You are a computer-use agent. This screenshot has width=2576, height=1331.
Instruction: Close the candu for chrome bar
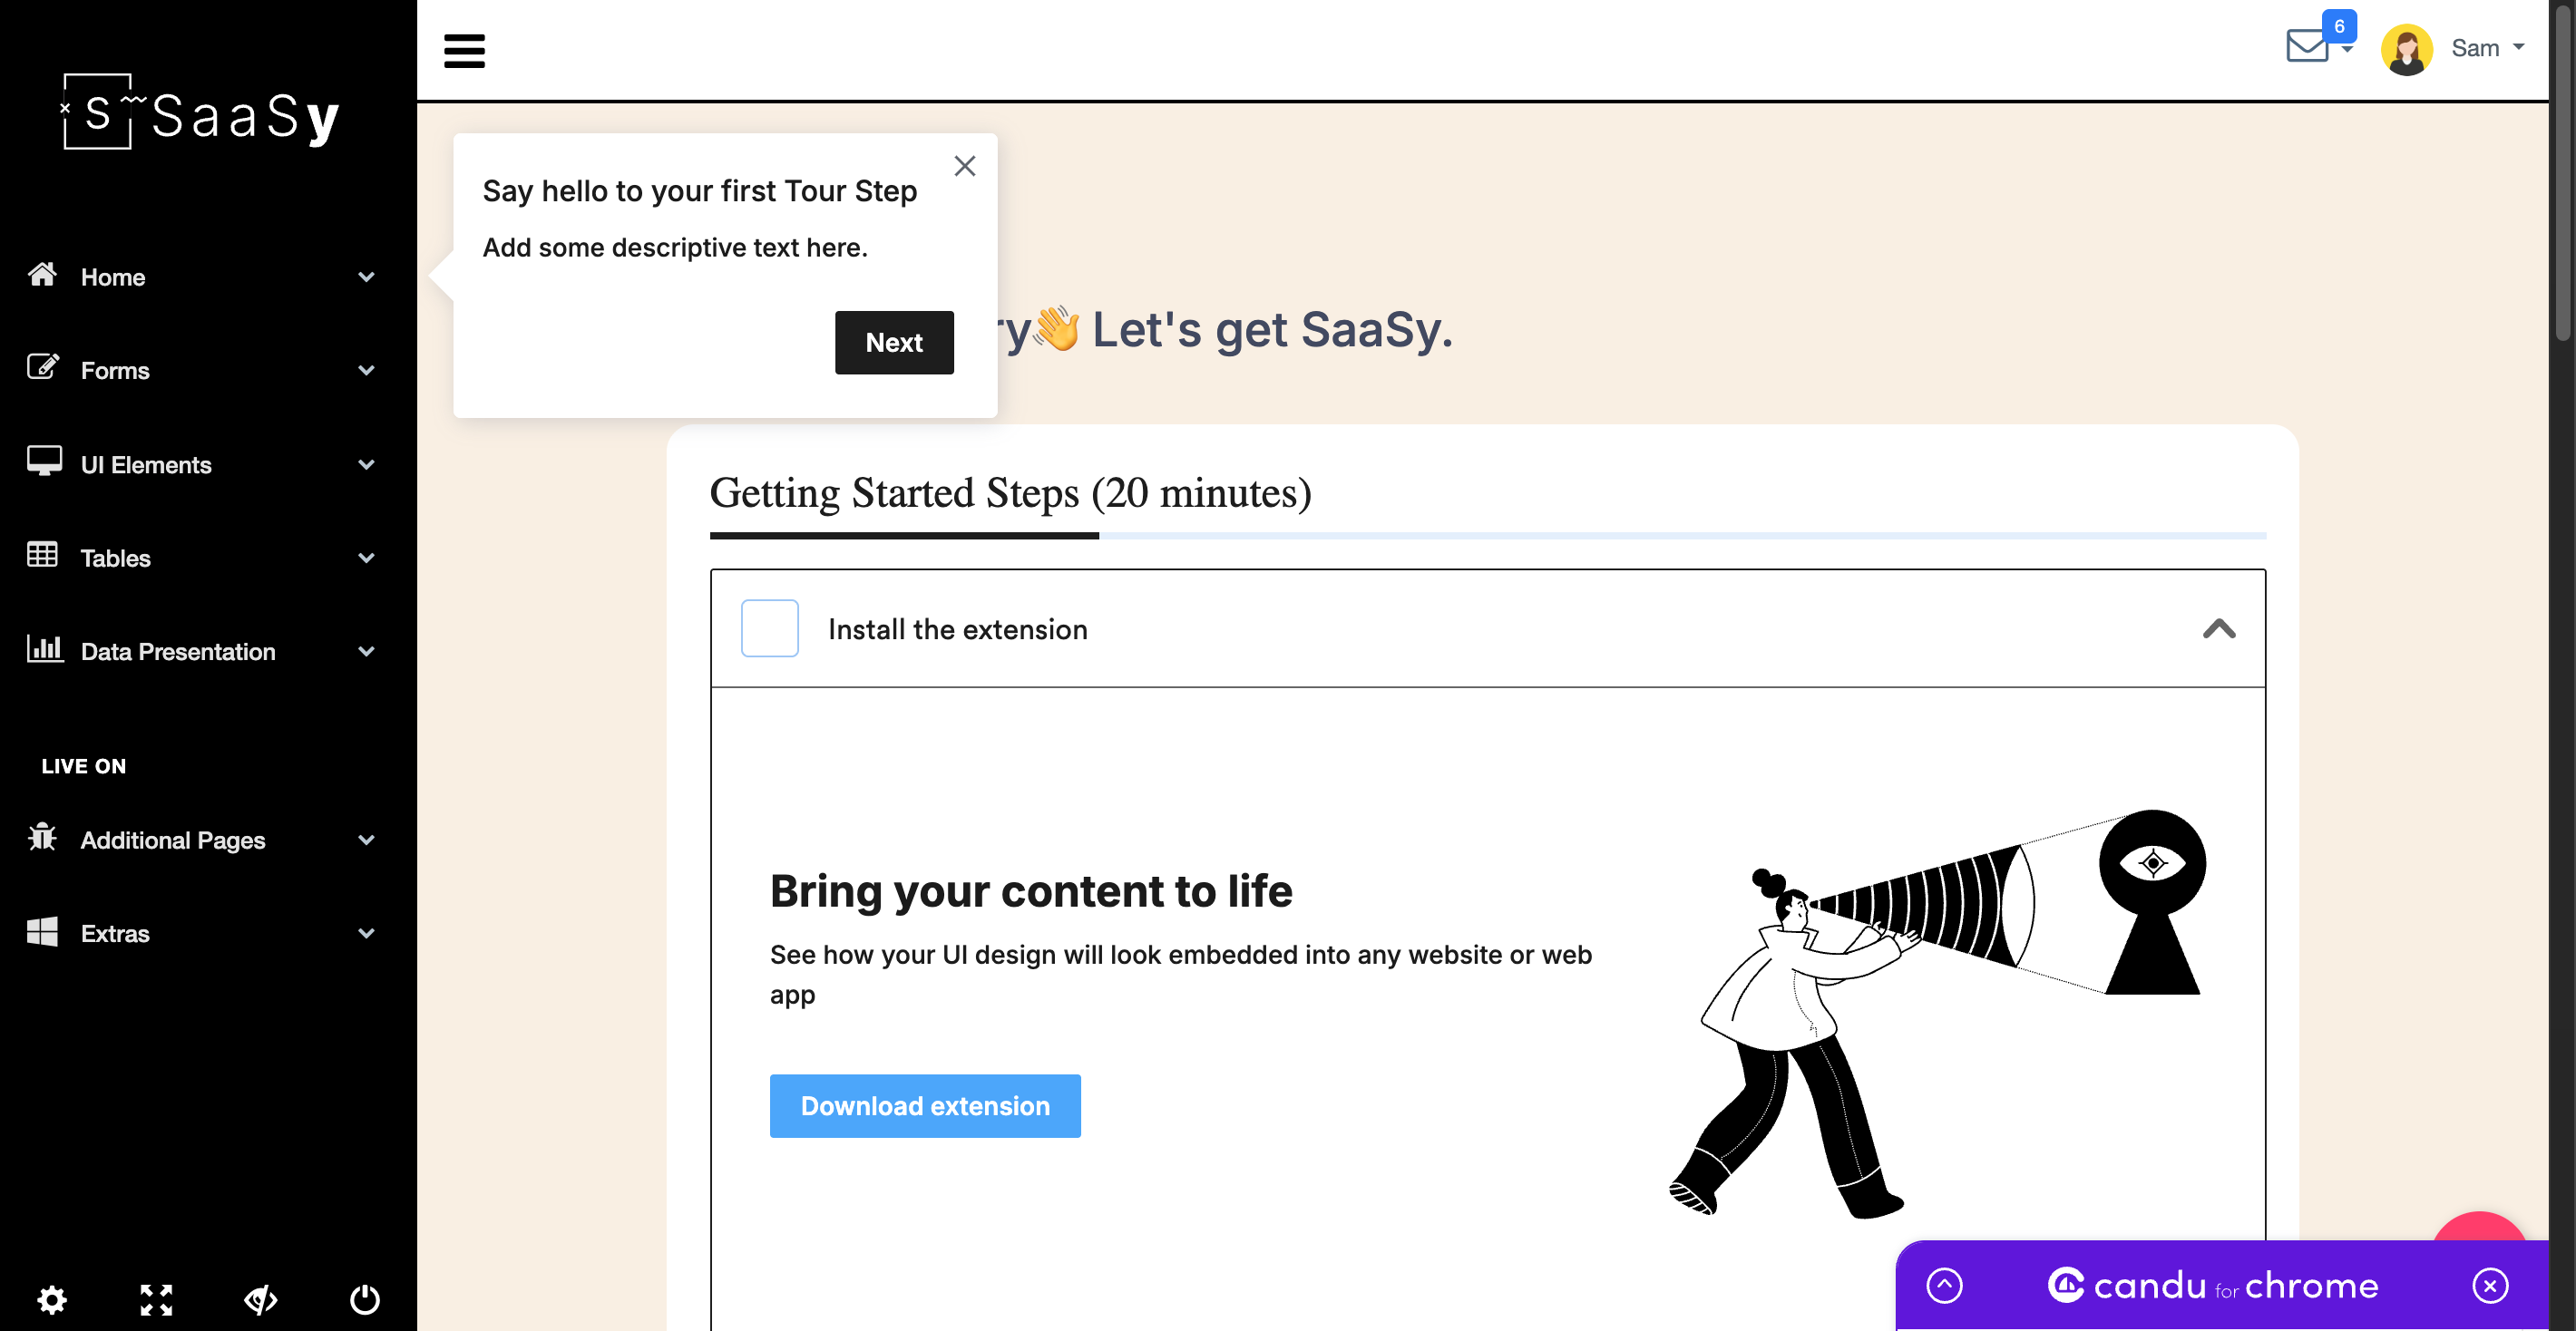point(2490,1285)
